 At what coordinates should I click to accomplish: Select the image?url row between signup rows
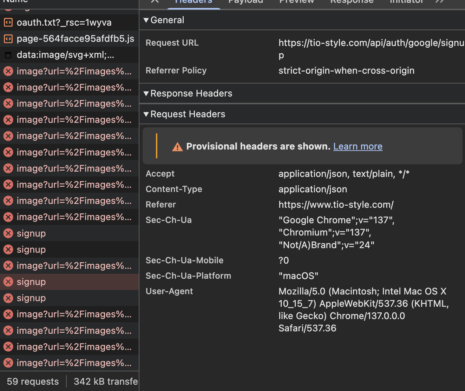69,266
